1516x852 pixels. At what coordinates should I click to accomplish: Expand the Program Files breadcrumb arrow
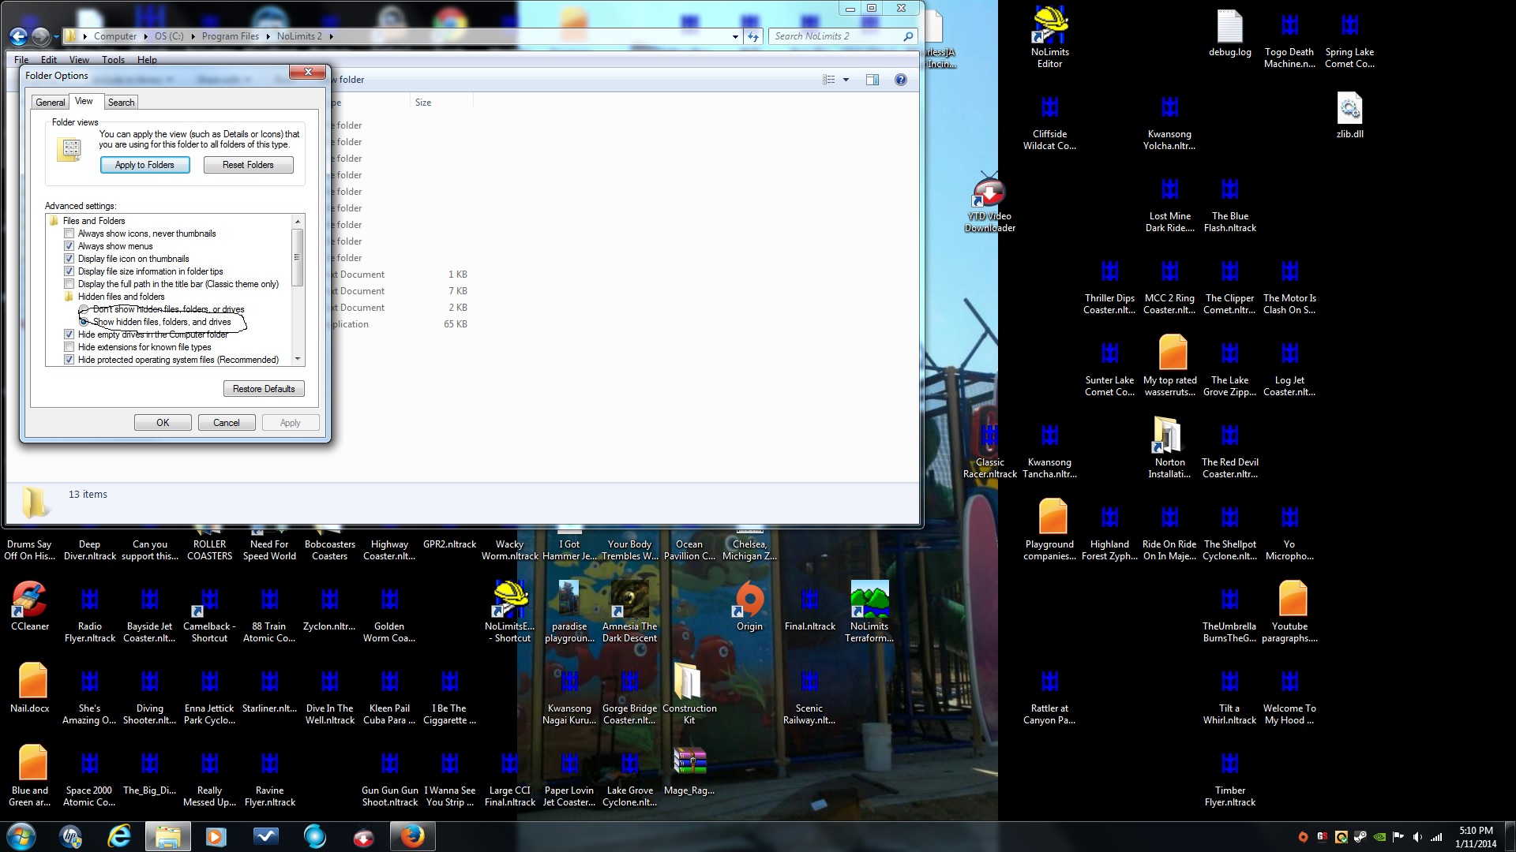coord(268,36)
